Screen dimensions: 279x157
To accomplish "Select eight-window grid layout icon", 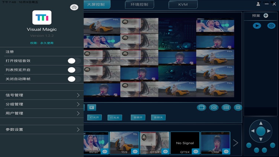I will pos(226,108).
